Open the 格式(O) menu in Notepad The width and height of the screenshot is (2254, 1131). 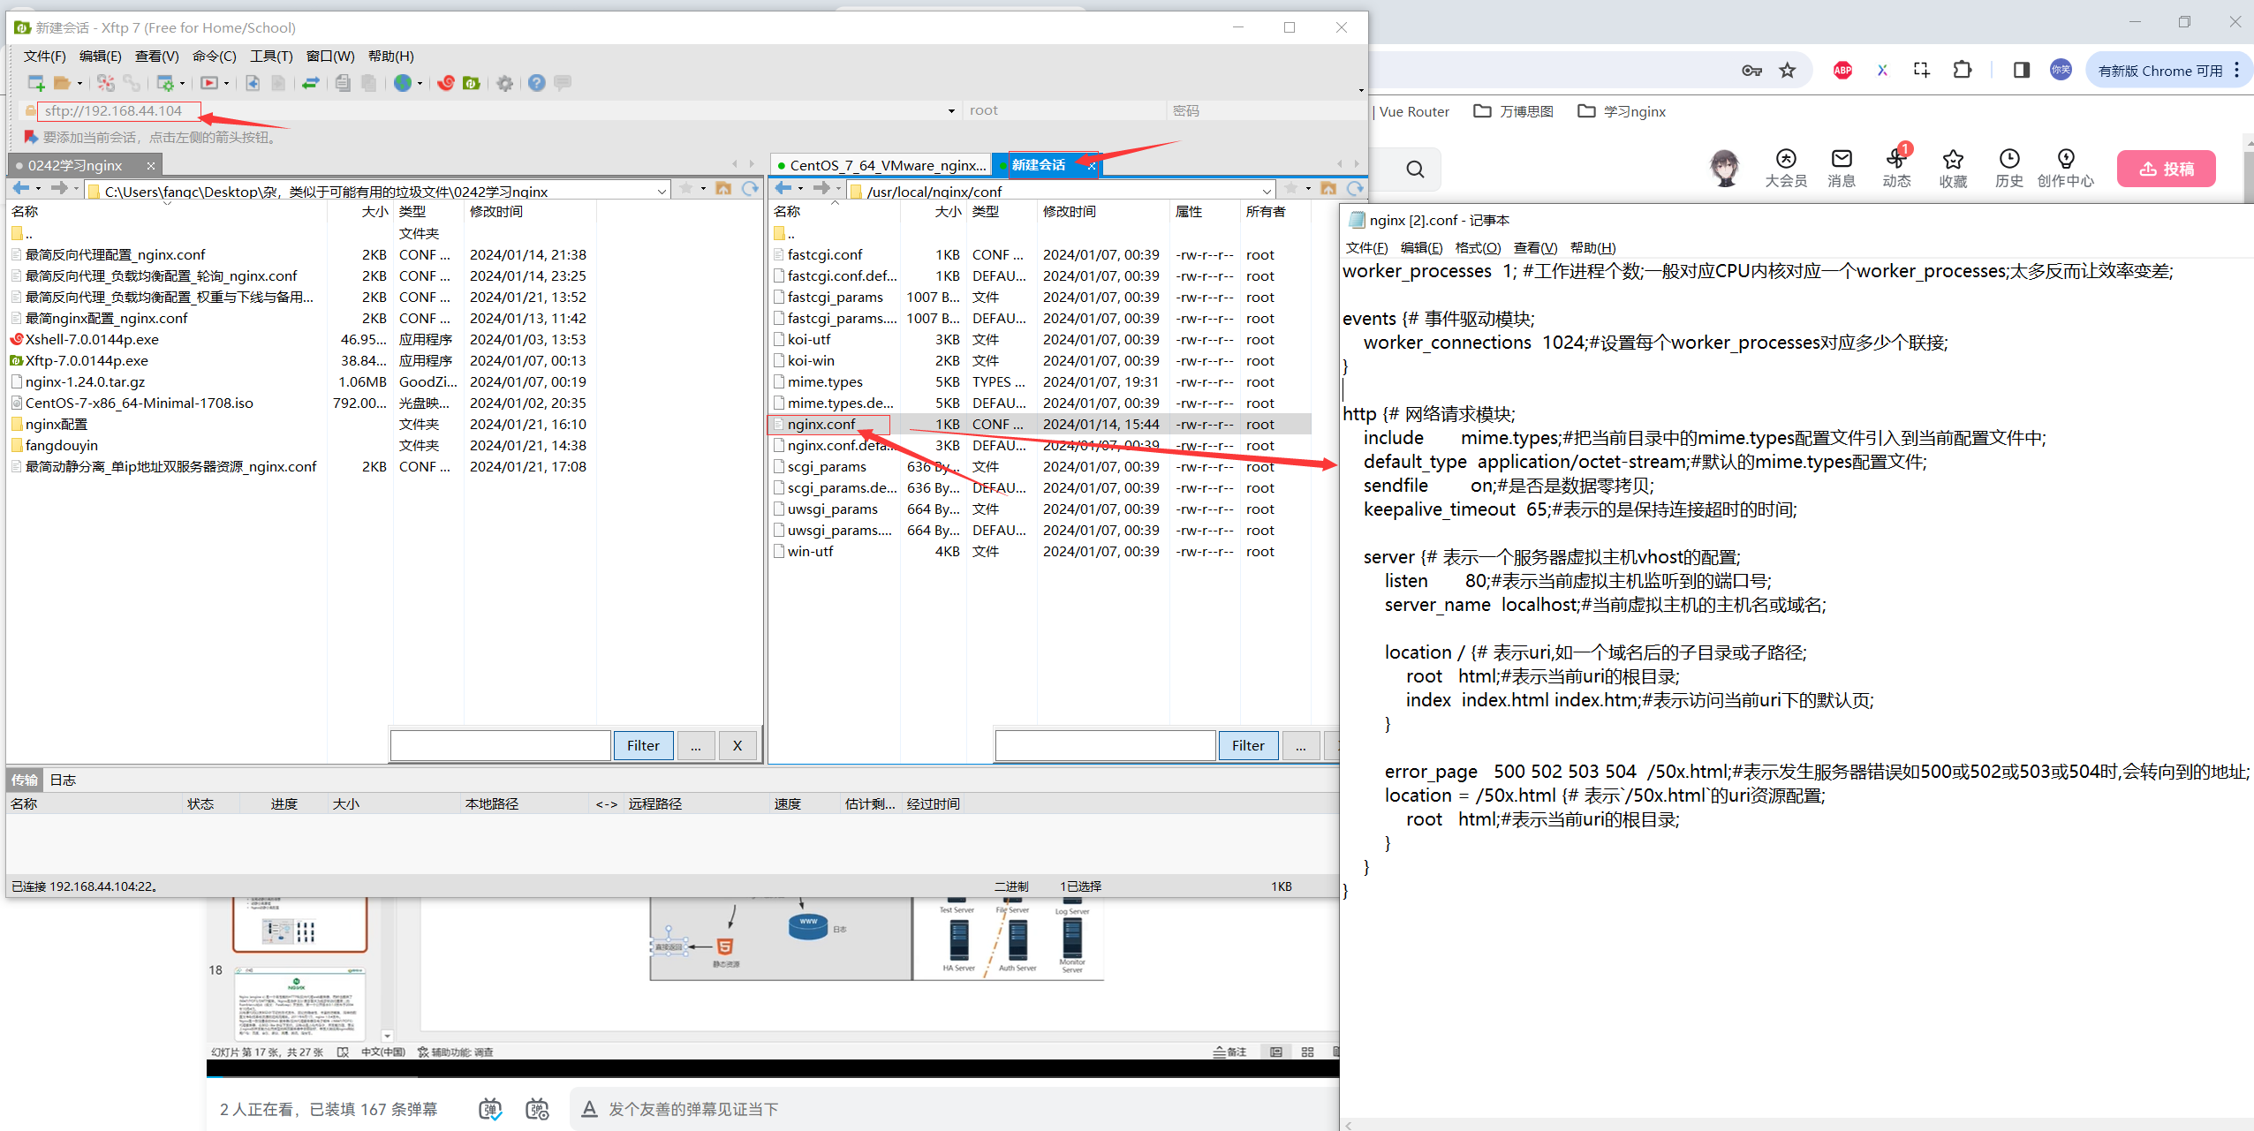[x=1478, y=248]
